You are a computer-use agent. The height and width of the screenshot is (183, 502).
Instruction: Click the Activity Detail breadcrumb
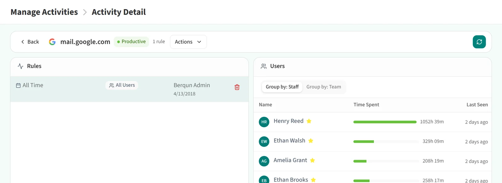tap(119, 12)
